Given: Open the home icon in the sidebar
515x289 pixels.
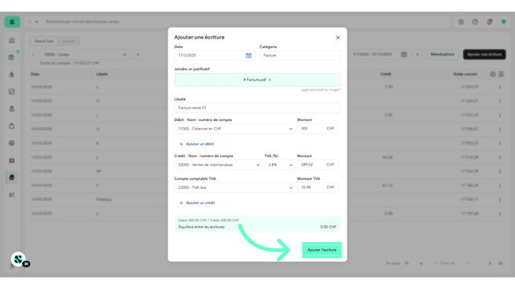Looking at the screenshot, I should point(12,40).
